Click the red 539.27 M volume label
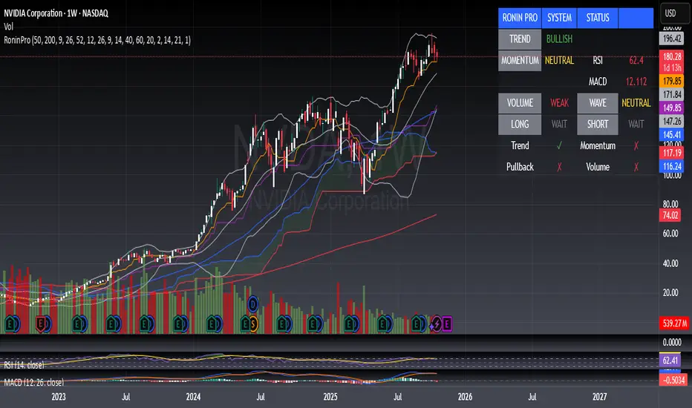This screenshot has width=692, height=408. 673,323
